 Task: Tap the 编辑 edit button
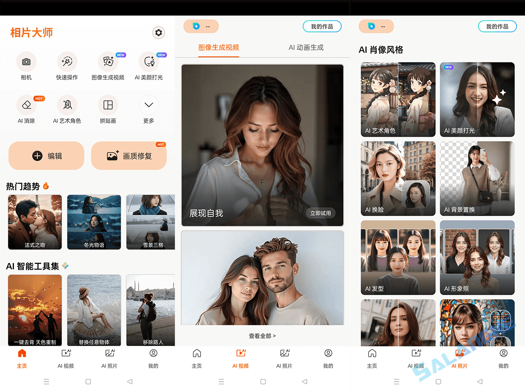click(46, 156)
